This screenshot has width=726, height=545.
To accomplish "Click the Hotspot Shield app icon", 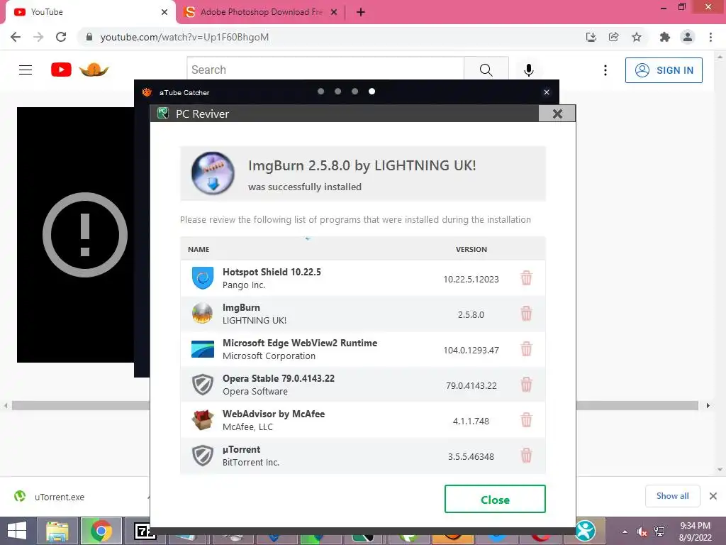I will tap(202, 278).
